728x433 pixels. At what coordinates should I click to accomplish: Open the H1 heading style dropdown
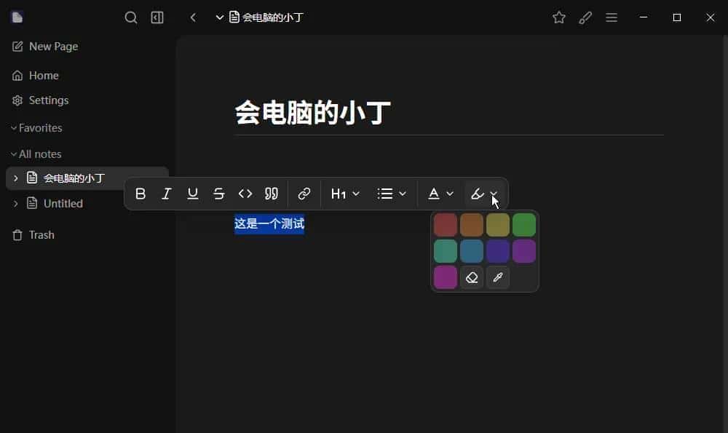pyautogui.click(x=344, y=194)
